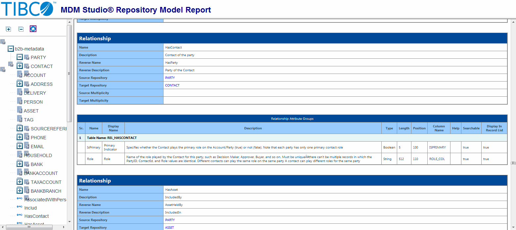Collapse the b2b-metadata root node
Screen dimensions: 516x230
[x=11, y=49]
